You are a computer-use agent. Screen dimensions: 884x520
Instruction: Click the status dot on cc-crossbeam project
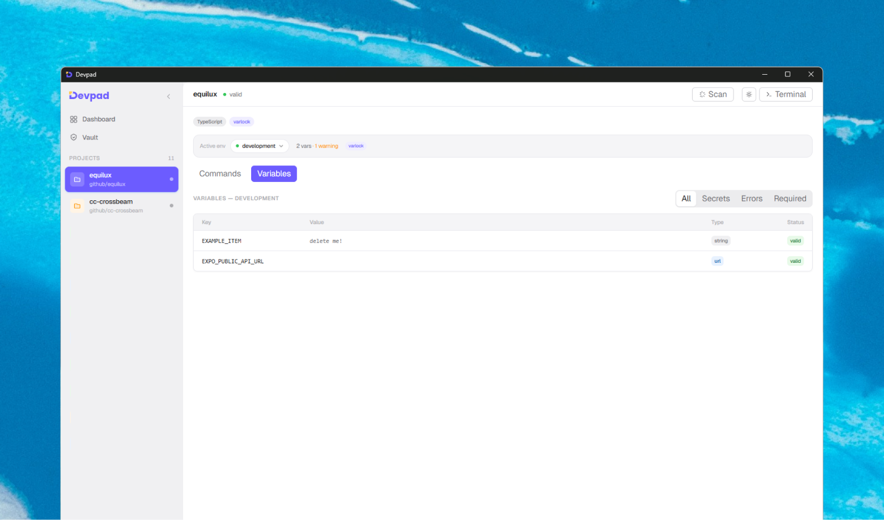tap(171, 206)
